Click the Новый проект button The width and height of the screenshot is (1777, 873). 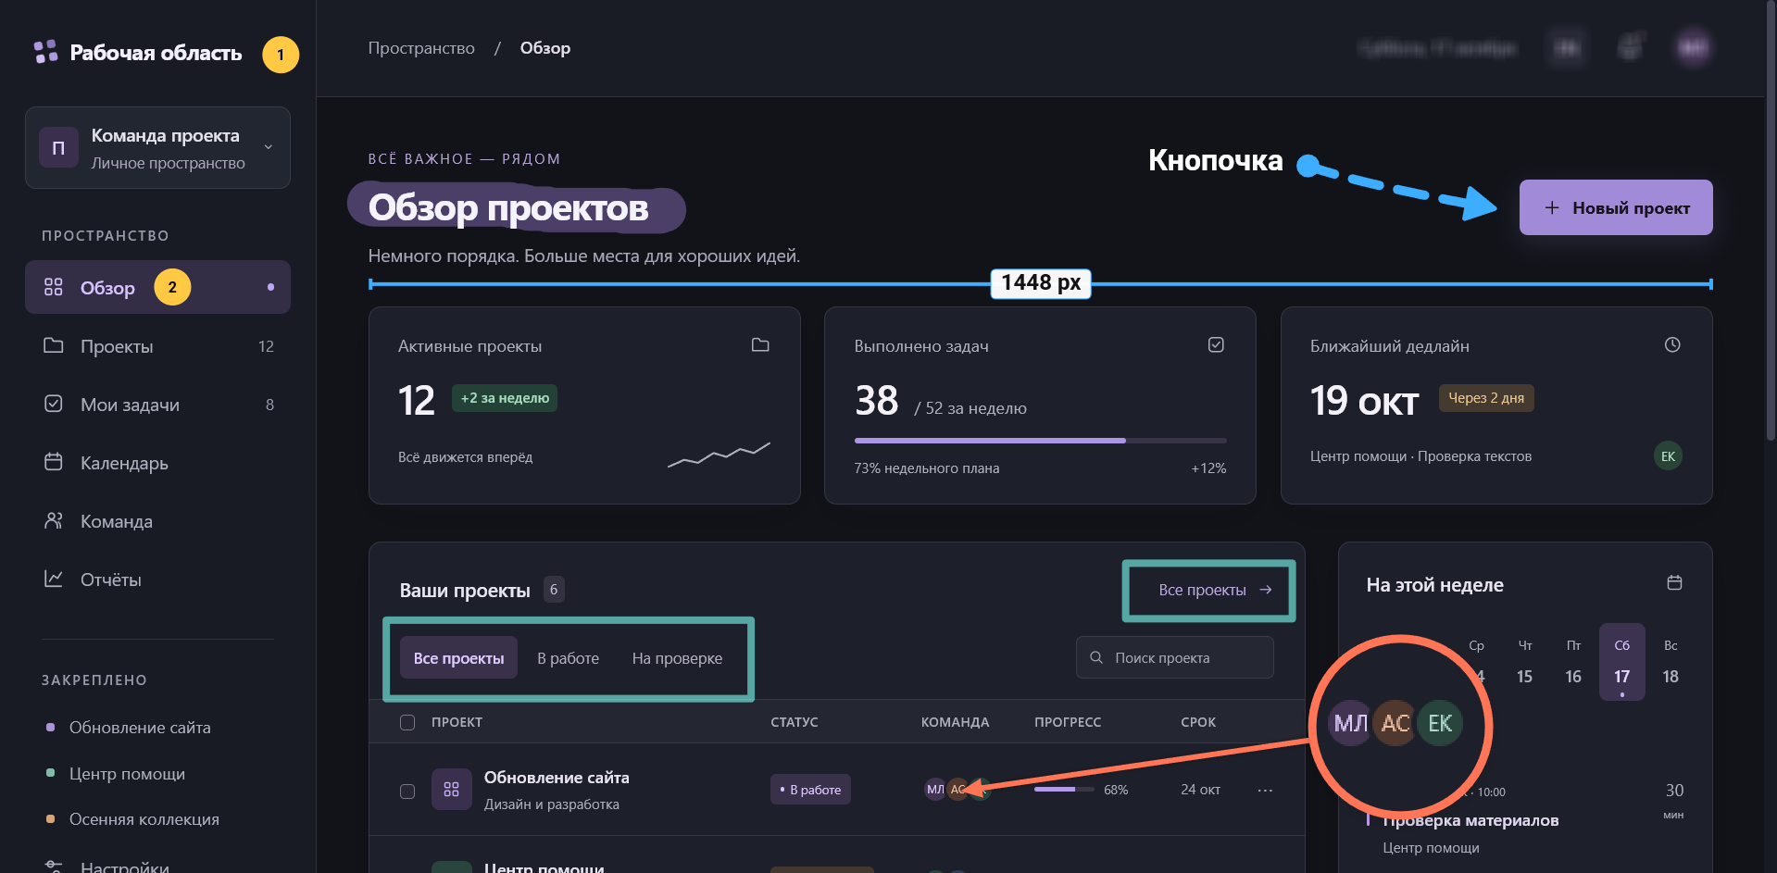point(1616,207)
